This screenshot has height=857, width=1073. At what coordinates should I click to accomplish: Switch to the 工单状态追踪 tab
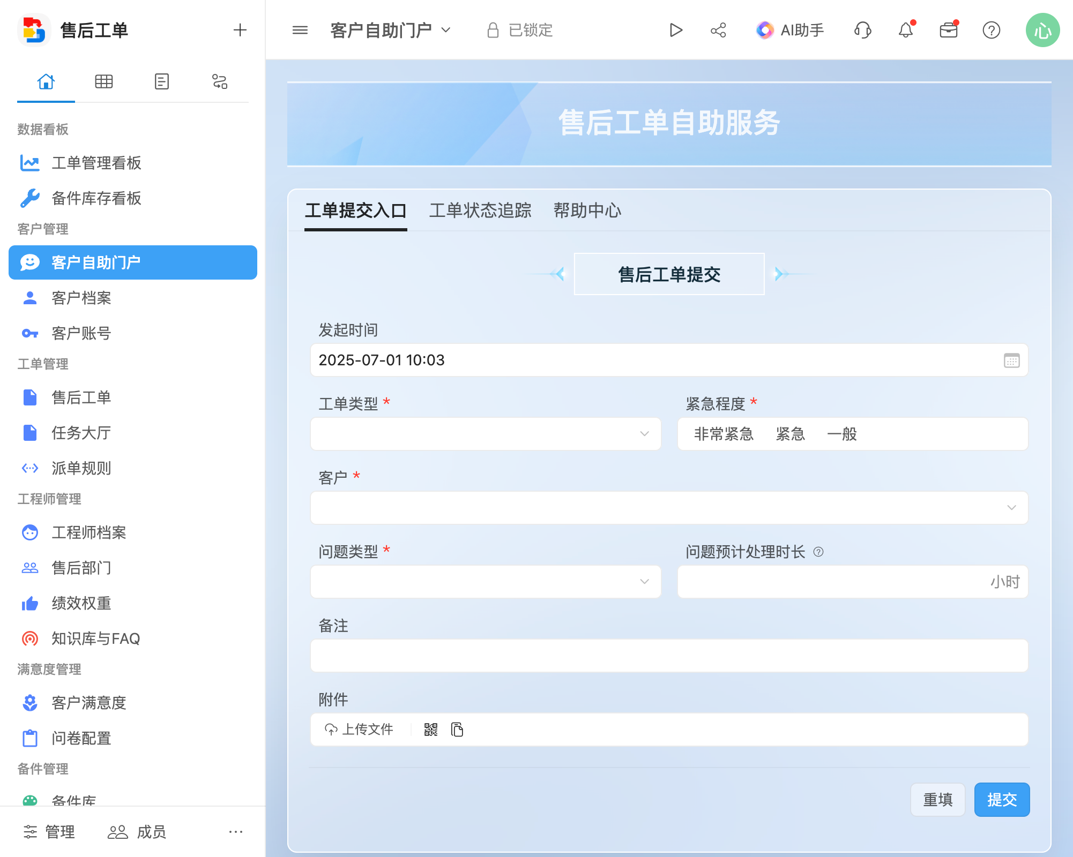[480, 211]
